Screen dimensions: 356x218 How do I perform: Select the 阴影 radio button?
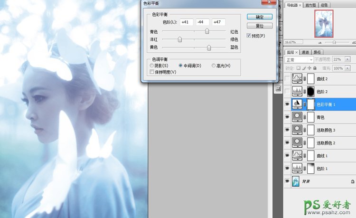[x=152, y=66]
